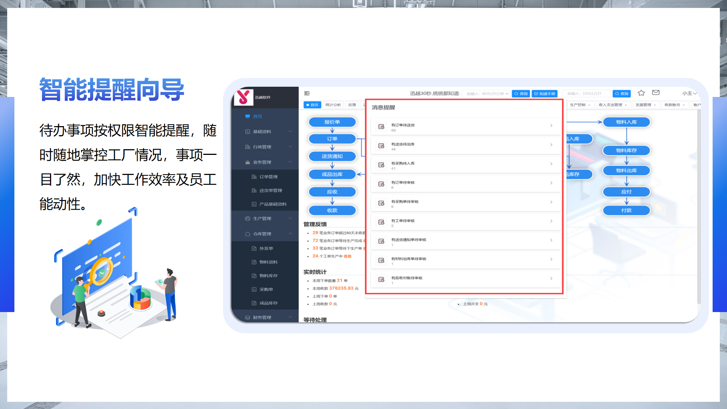Click the 迅越软件 logo
Viewport: 727px width, 409px height.
coord(244,97)
